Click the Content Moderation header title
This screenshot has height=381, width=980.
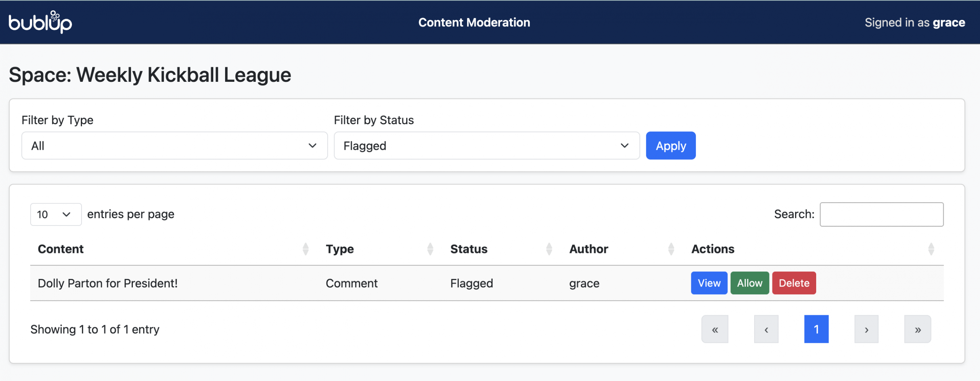click(474, 23)
